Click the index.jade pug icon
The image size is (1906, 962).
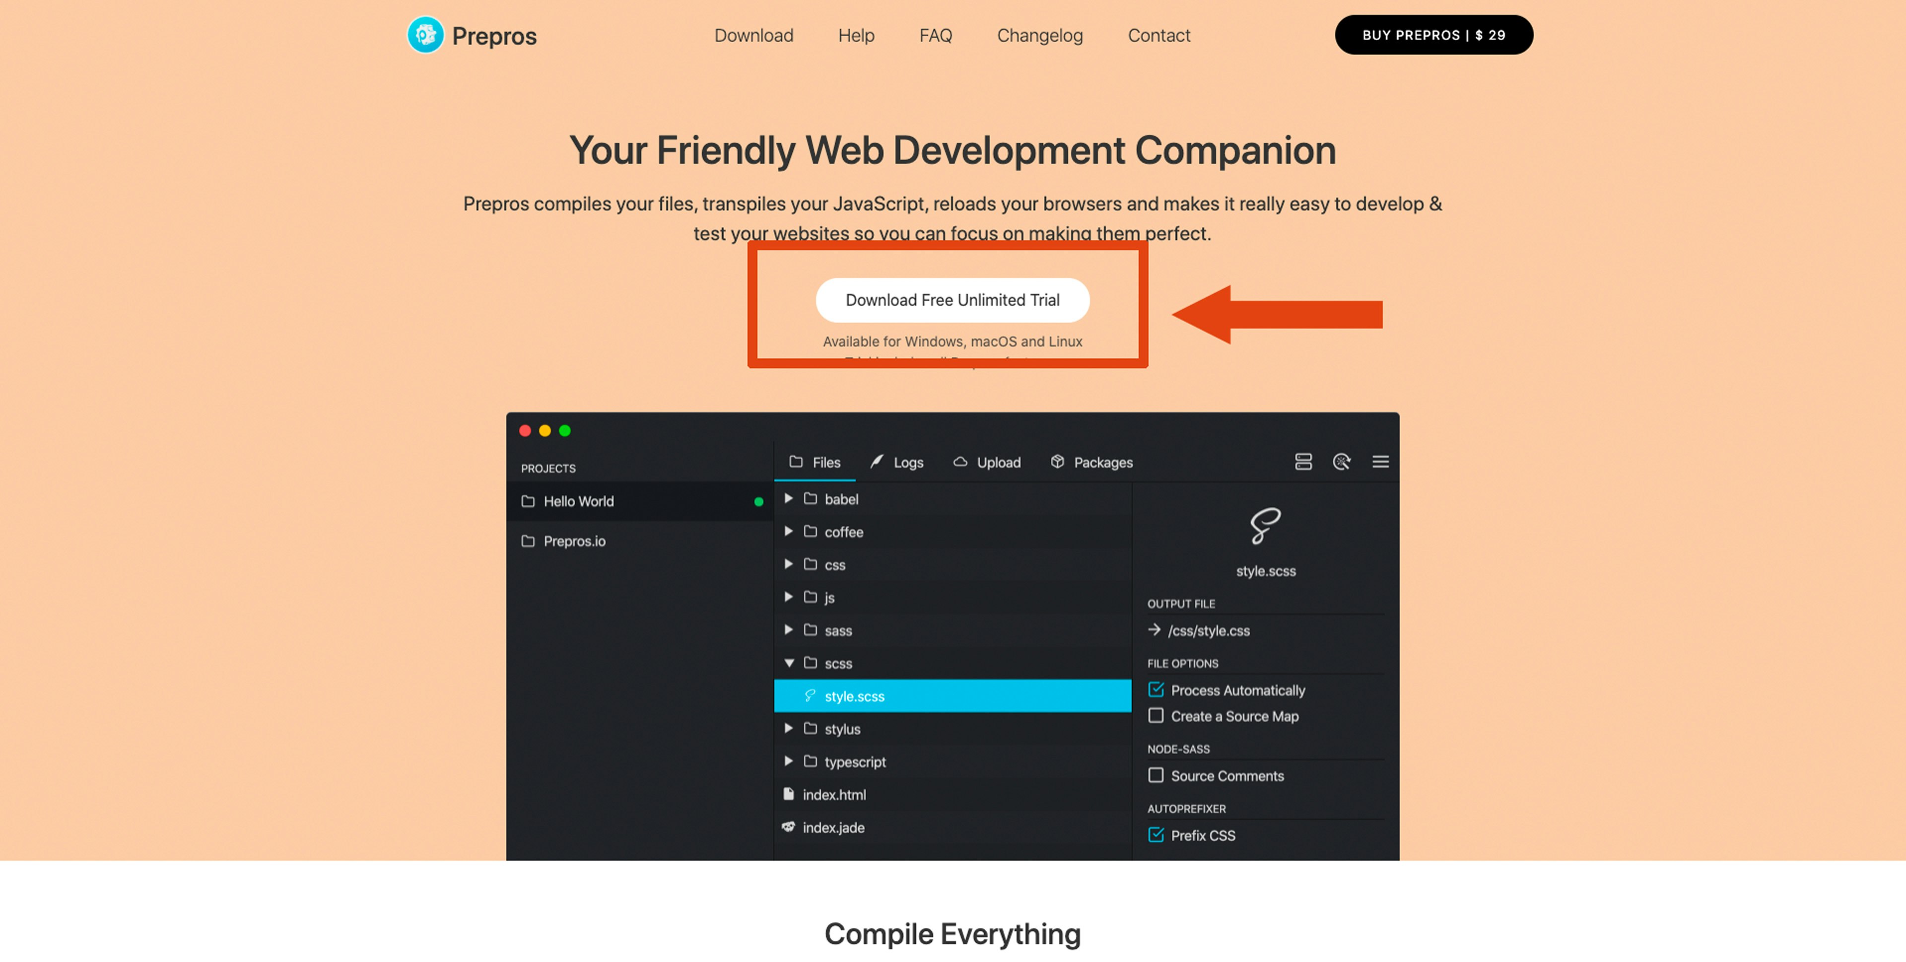[x=788, y=826]
